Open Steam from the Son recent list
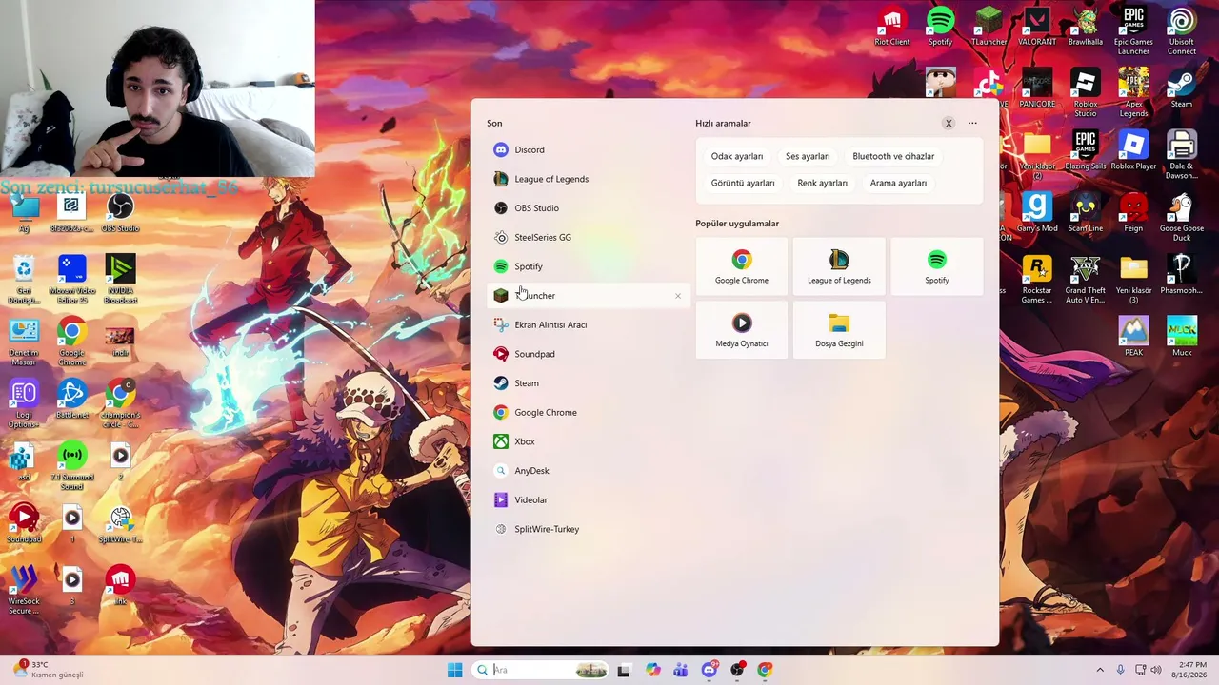The image size is (1219, 685). coord(587,383)
